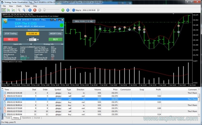The width and height of the screenshot is (202, 125).
Task: Open the Charts menu
Action: pyautogui.click(x=19, y=6)
